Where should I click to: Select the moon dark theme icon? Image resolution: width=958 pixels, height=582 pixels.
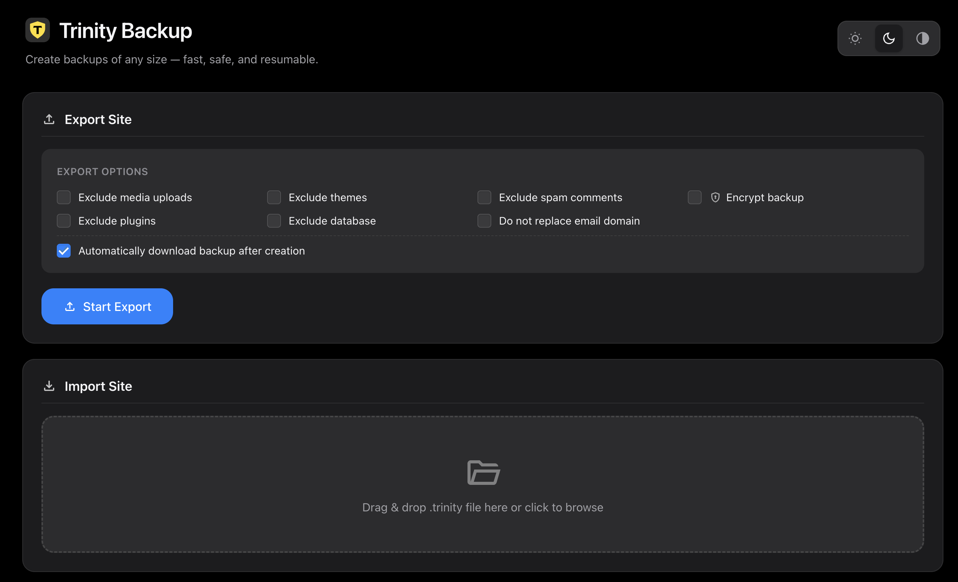(x=889, y=38)
